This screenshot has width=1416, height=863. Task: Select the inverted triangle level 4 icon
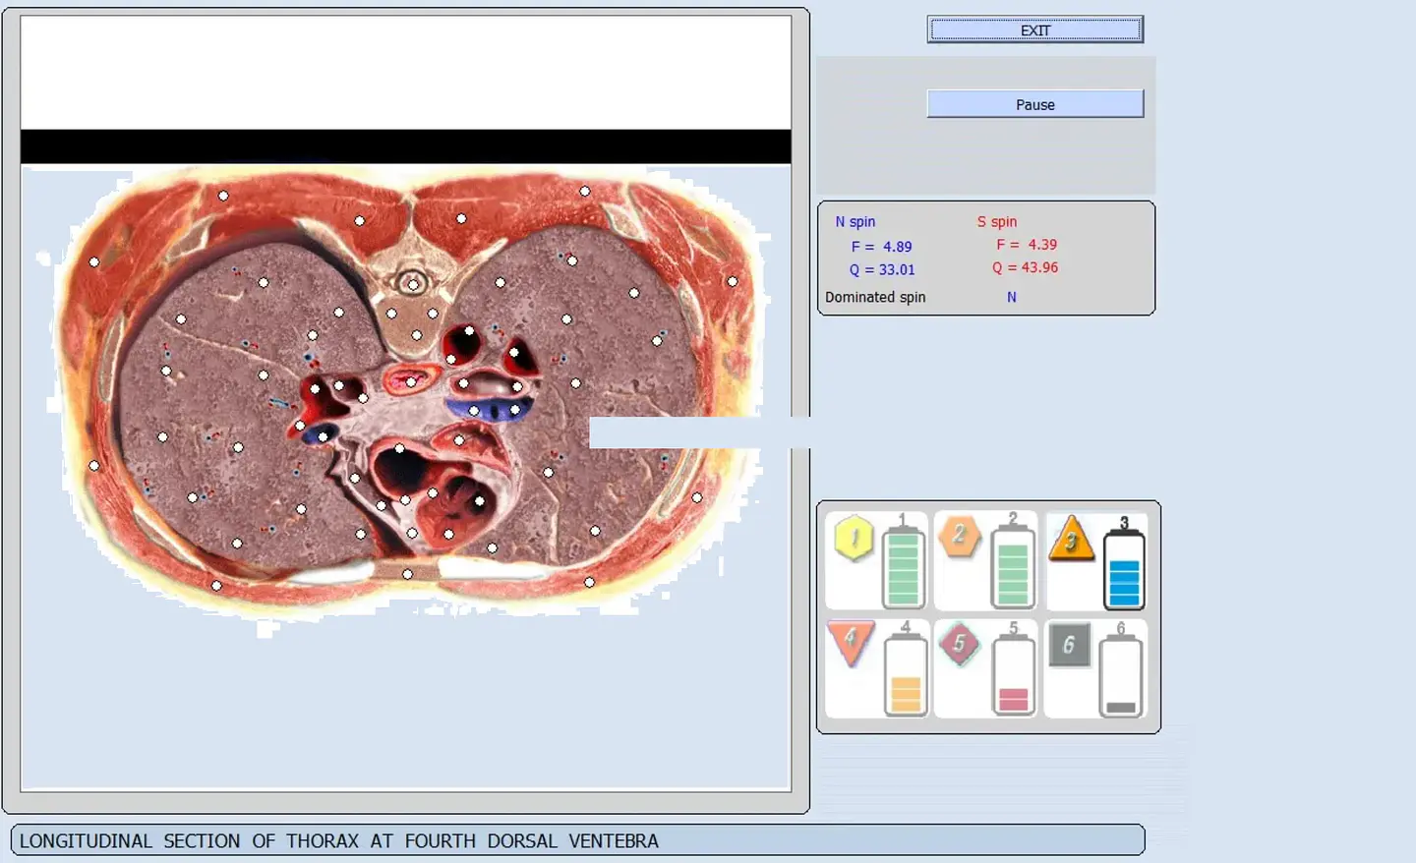(x=851, y=643)
